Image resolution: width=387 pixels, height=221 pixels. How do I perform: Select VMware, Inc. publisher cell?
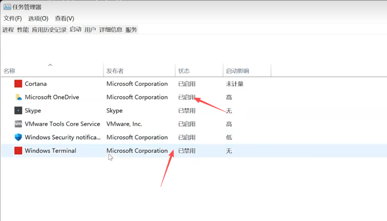click(x=124, y=124)
